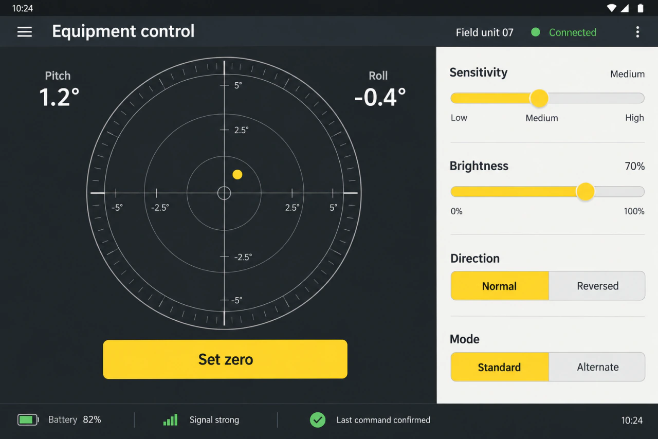
Task: Tap the green signal strength bars icon
Action: (x=170, y=420)
